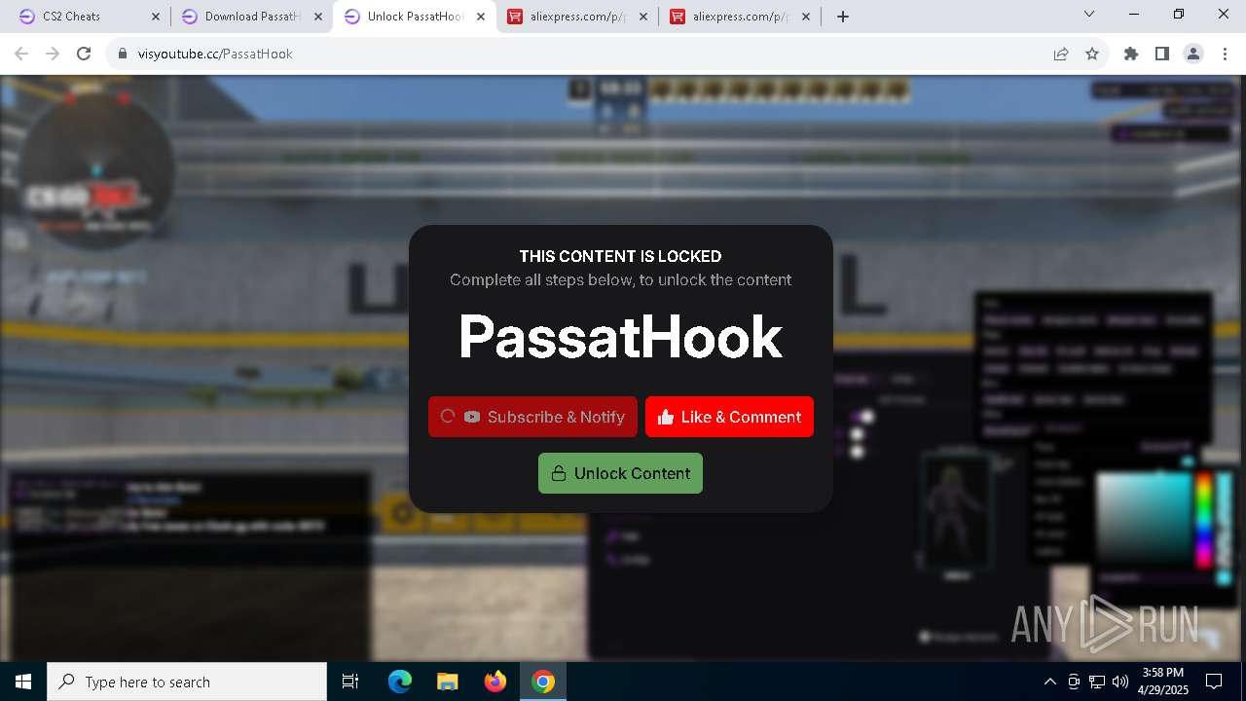Screen dimensions: 1246x701
Task: Close the Download PassatHook tab
Action: [x=317, y=17]
